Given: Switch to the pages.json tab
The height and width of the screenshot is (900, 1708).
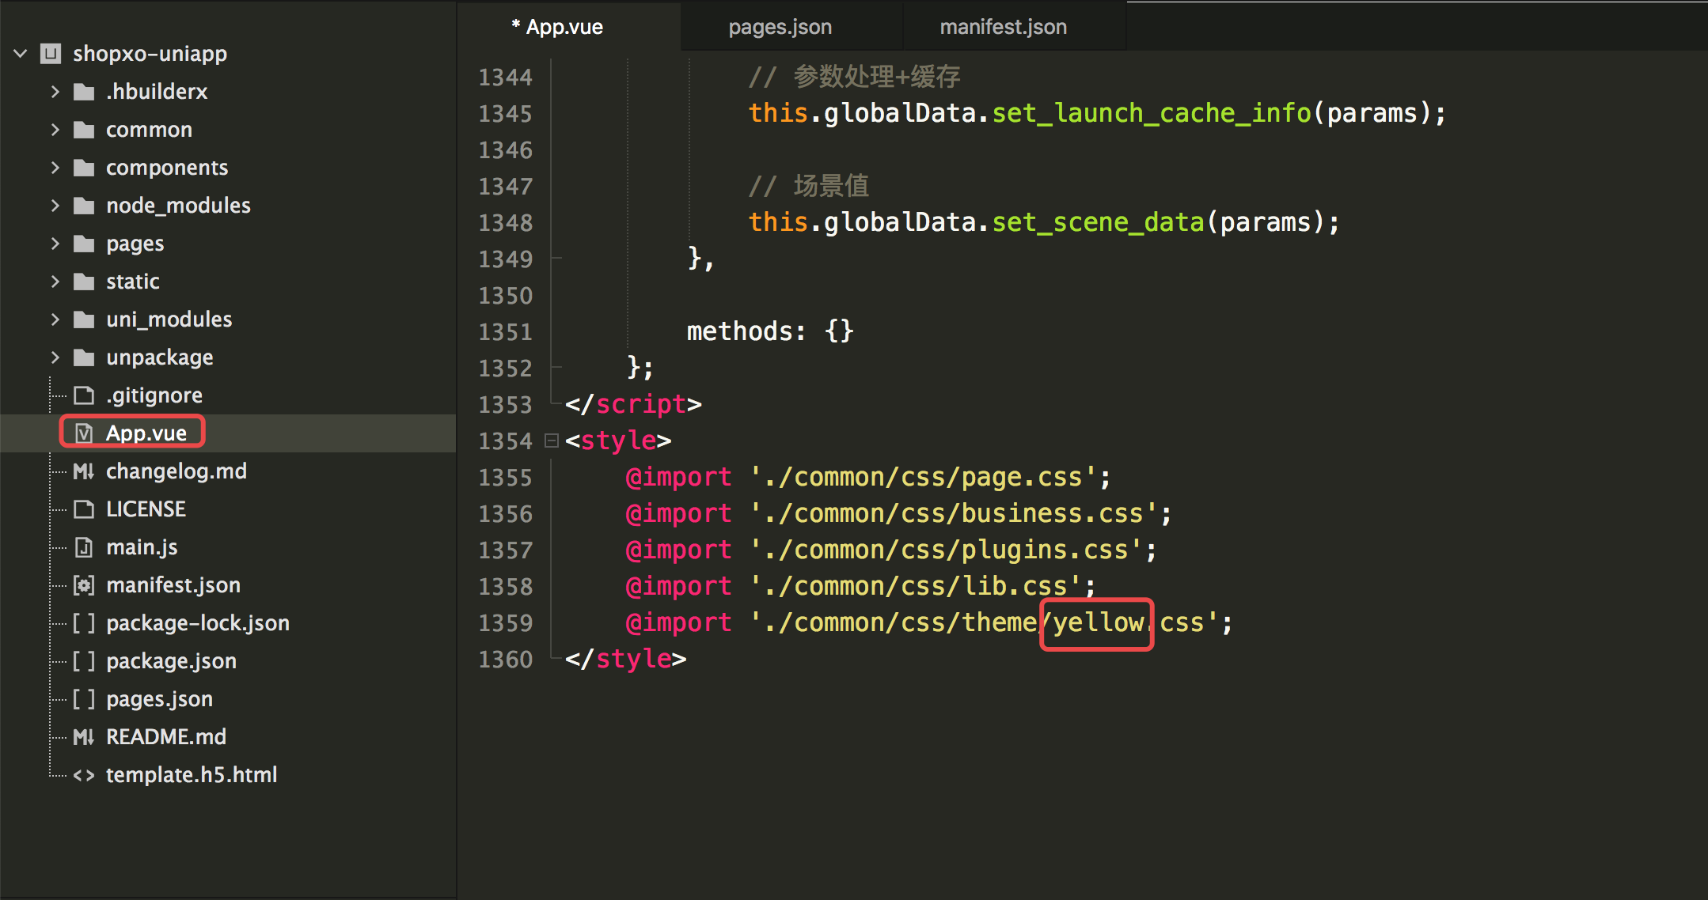Looking at the screenshot, I should 780,27.
